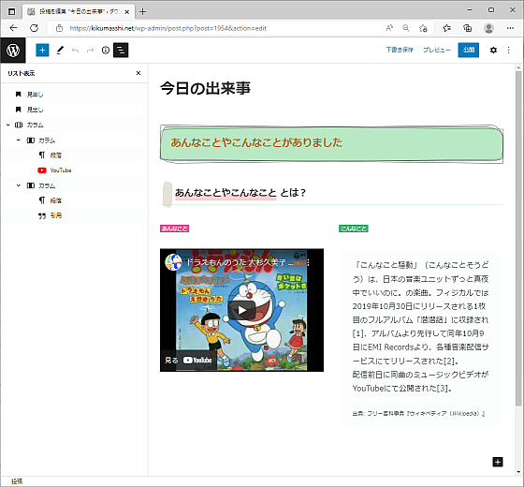Go back with browser back arrow
This screenshot has height=487, width=524.
(x=13, y=28)
